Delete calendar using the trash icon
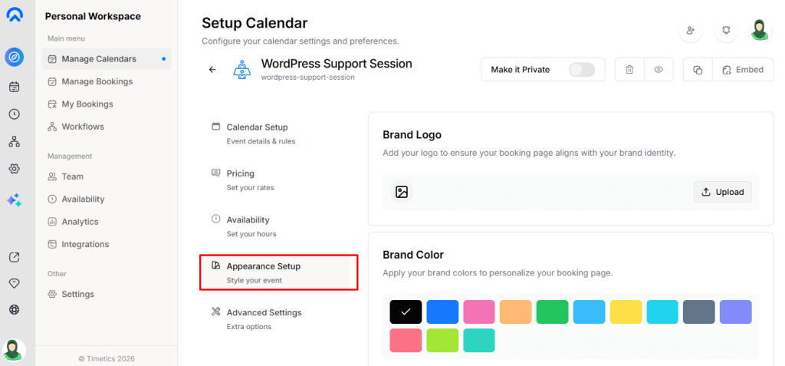The image size is (785, 366). [629, 70]
